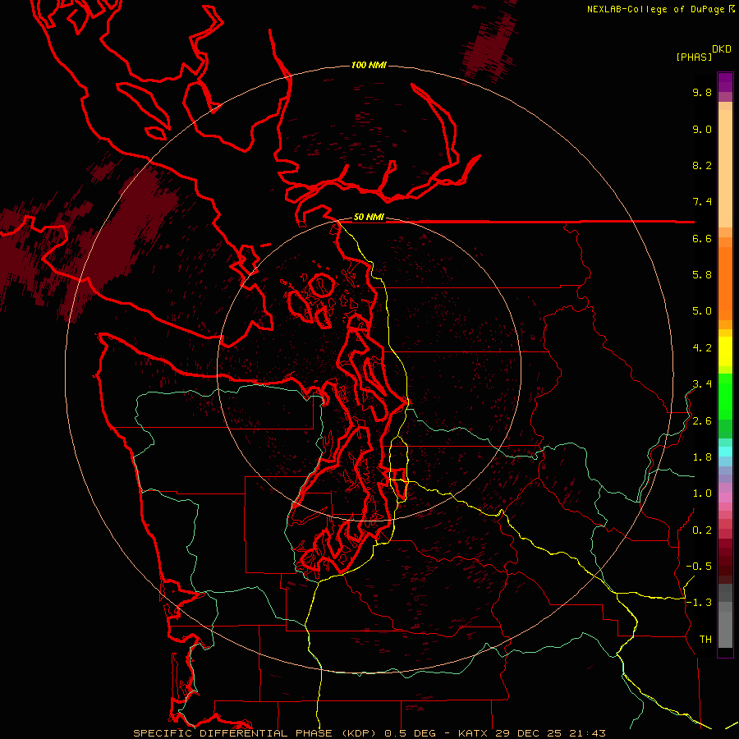Click the 7.4 value on the color scale
Image resolution: width=739 pixels, height=739 pixels.
(702, 202)
